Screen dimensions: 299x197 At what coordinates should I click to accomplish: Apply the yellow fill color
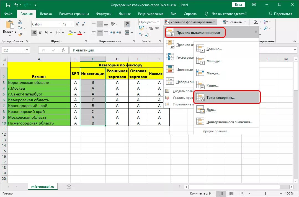(70, 33)
